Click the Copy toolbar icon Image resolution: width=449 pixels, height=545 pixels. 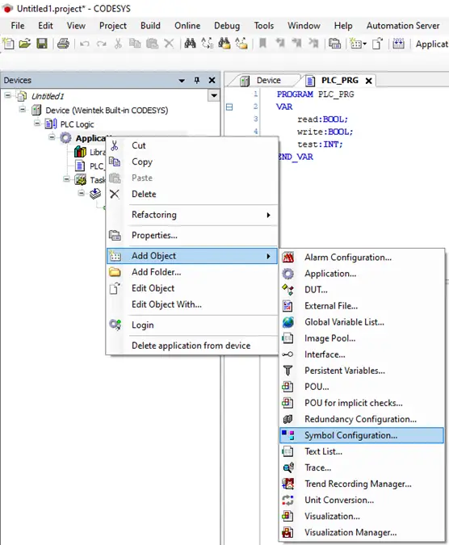135,44
